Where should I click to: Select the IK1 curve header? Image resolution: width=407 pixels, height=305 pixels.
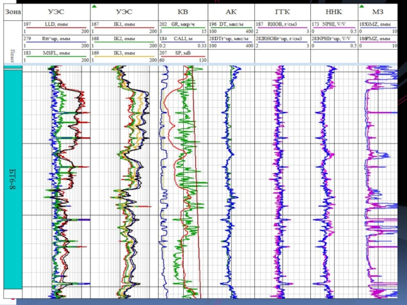pos(125,24)
